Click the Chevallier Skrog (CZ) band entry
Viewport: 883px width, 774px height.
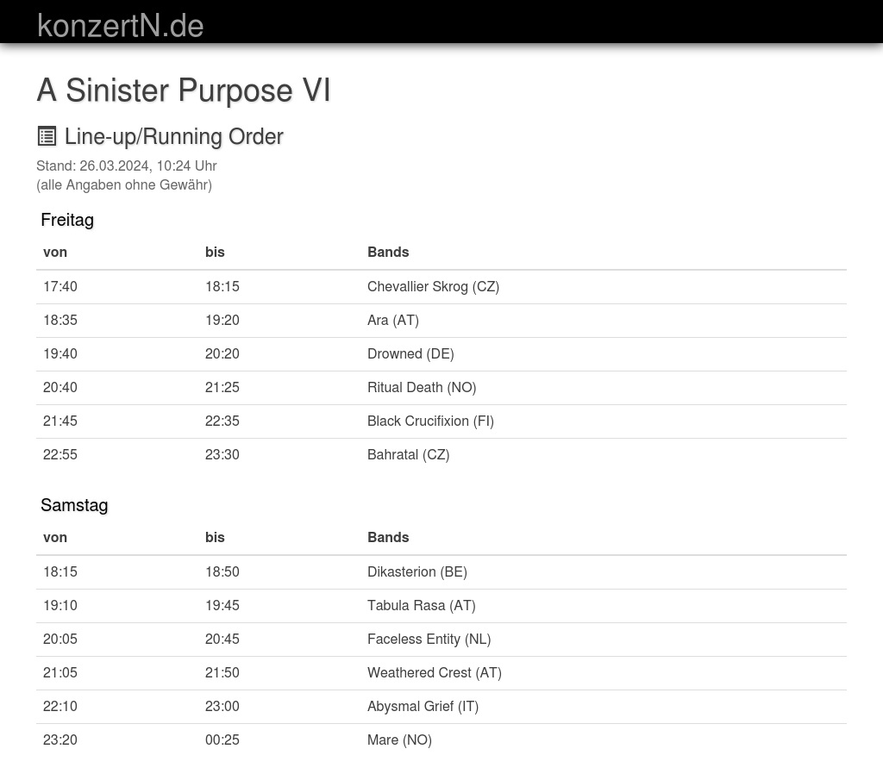433,286
